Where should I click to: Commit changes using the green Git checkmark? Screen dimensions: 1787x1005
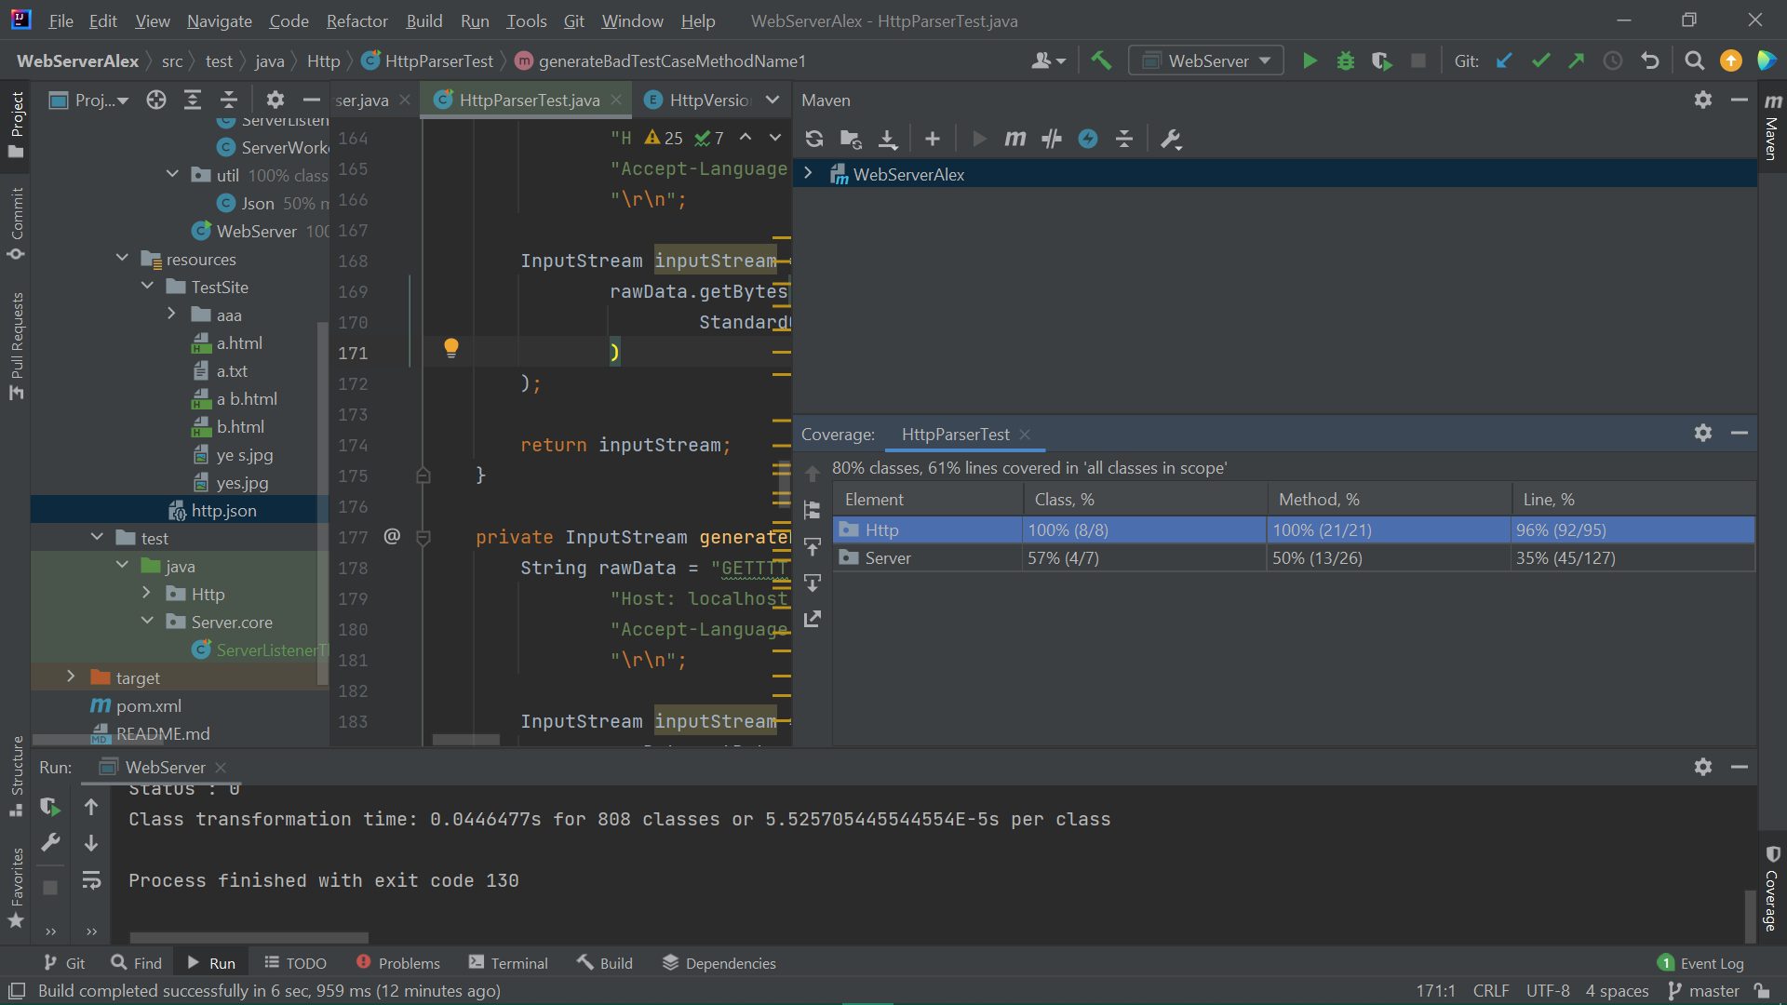click(1540, 60)
